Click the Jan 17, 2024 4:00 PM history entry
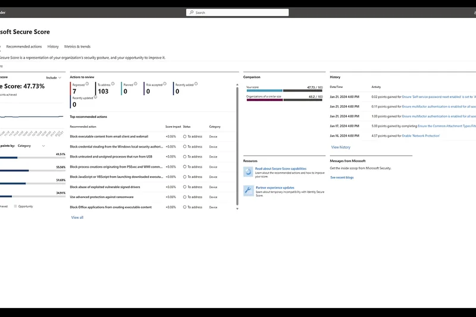 (345, 126)
